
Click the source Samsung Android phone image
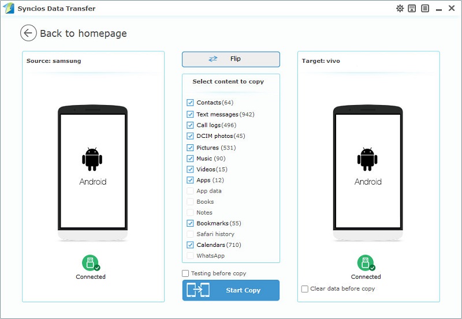93,173
